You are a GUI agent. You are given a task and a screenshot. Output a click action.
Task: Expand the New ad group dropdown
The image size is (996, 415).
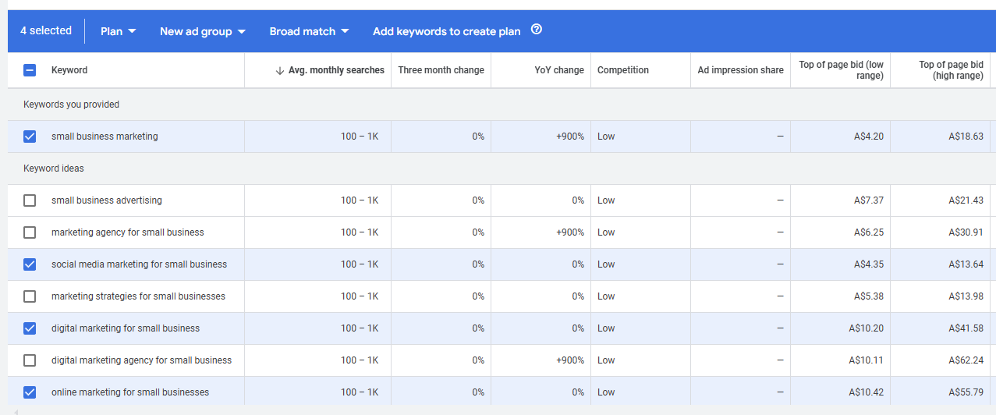pyautogui.click(x=203, y=31)
